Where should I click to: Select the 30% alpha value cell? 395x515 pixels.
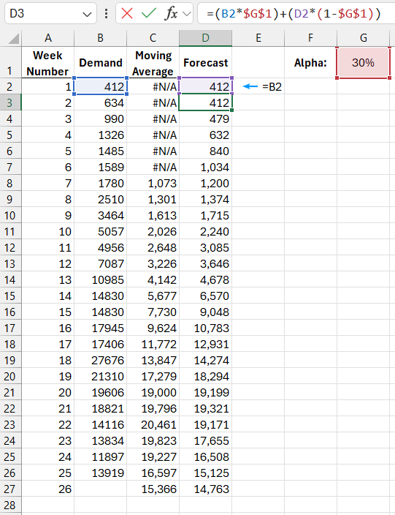click(363, 62)
